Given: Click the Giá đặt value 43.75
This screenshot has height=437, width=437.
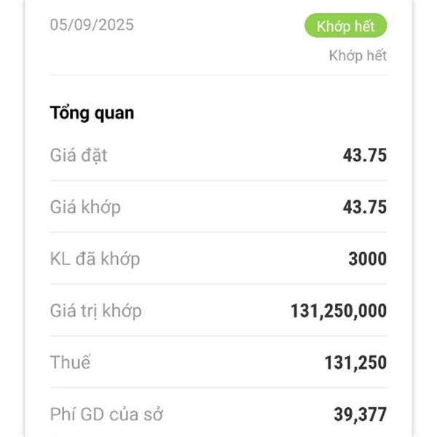Looking at the screenshot, I should tap(365, 155).
